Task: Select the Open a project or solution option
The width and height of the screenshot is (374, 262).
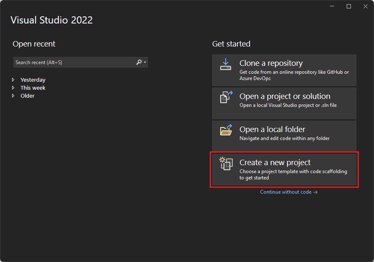Action: point(284,103)
